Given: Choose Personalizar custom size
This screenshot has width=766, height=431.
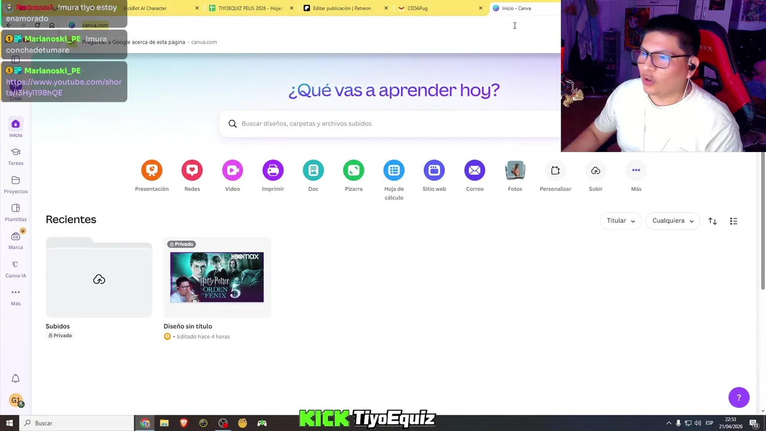Looking at the screenshot, I should (555, 171).
